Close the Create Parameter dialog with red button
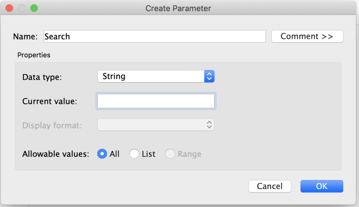Image resolution: width=359 pixels, height=207 pixels. (x=9, y=8)
